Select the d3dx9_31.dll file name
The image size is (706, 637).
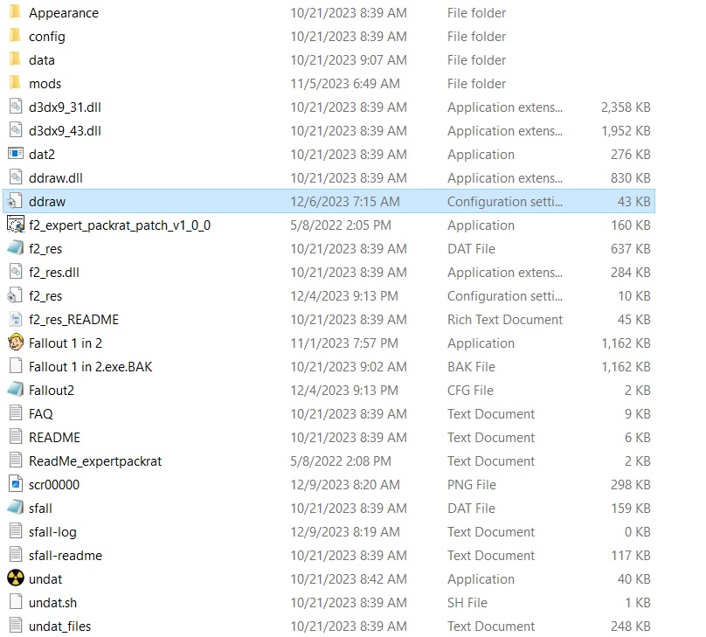point(65,107)
